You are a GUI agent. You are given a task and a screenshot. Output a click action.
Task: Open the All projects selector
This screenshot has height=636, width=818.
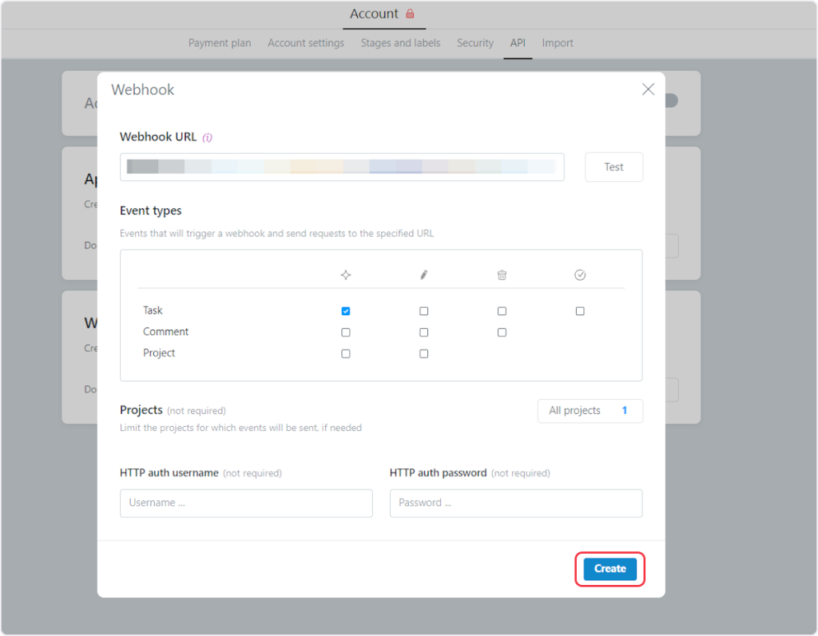590,411
